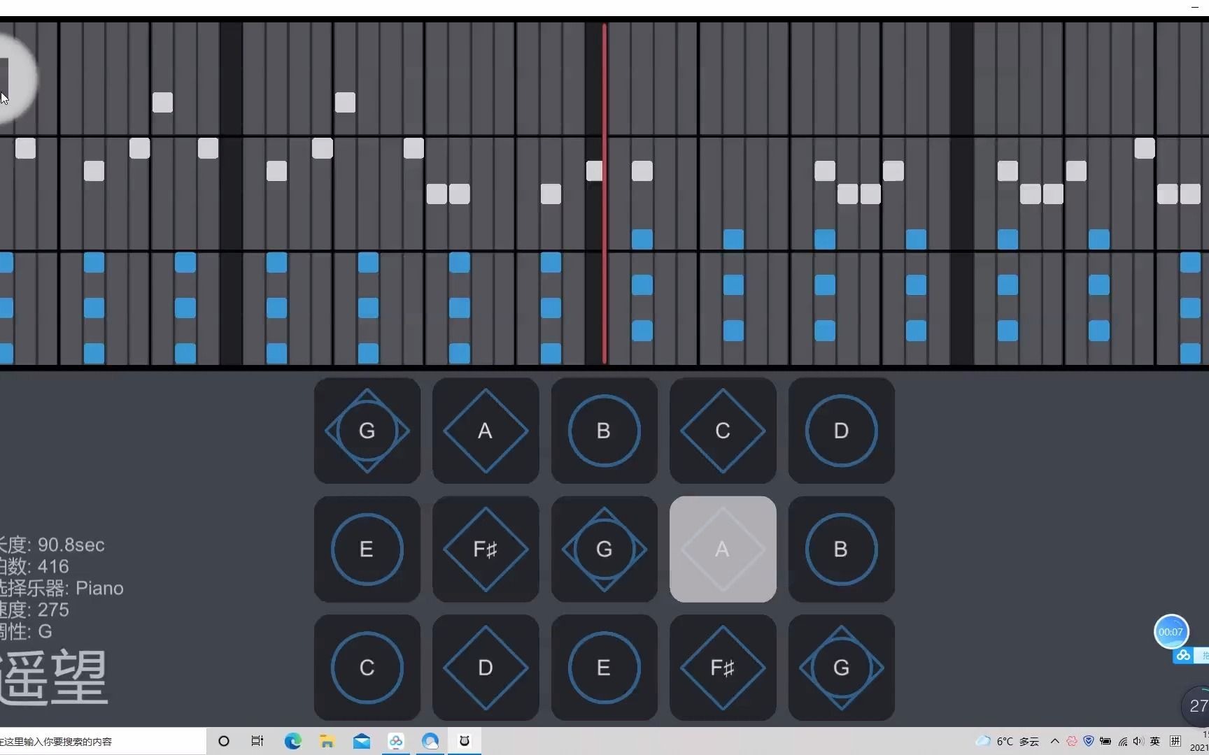Click the Windows taskbar search box
The image size is (1209, 755).
click(103, 742)
